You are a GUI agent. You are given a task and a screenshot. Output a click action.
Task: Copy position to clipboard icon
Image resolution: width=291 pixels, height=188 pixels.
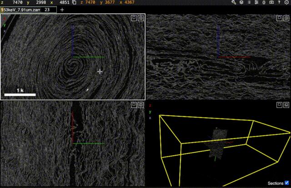coord(74,2)
